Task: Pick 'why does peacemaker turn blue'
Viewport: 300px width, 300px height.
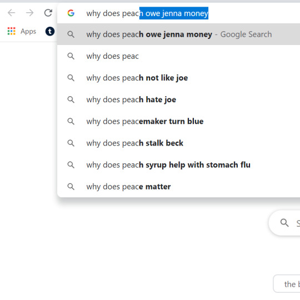Action: pyautogui.click(x=178, y=121)
